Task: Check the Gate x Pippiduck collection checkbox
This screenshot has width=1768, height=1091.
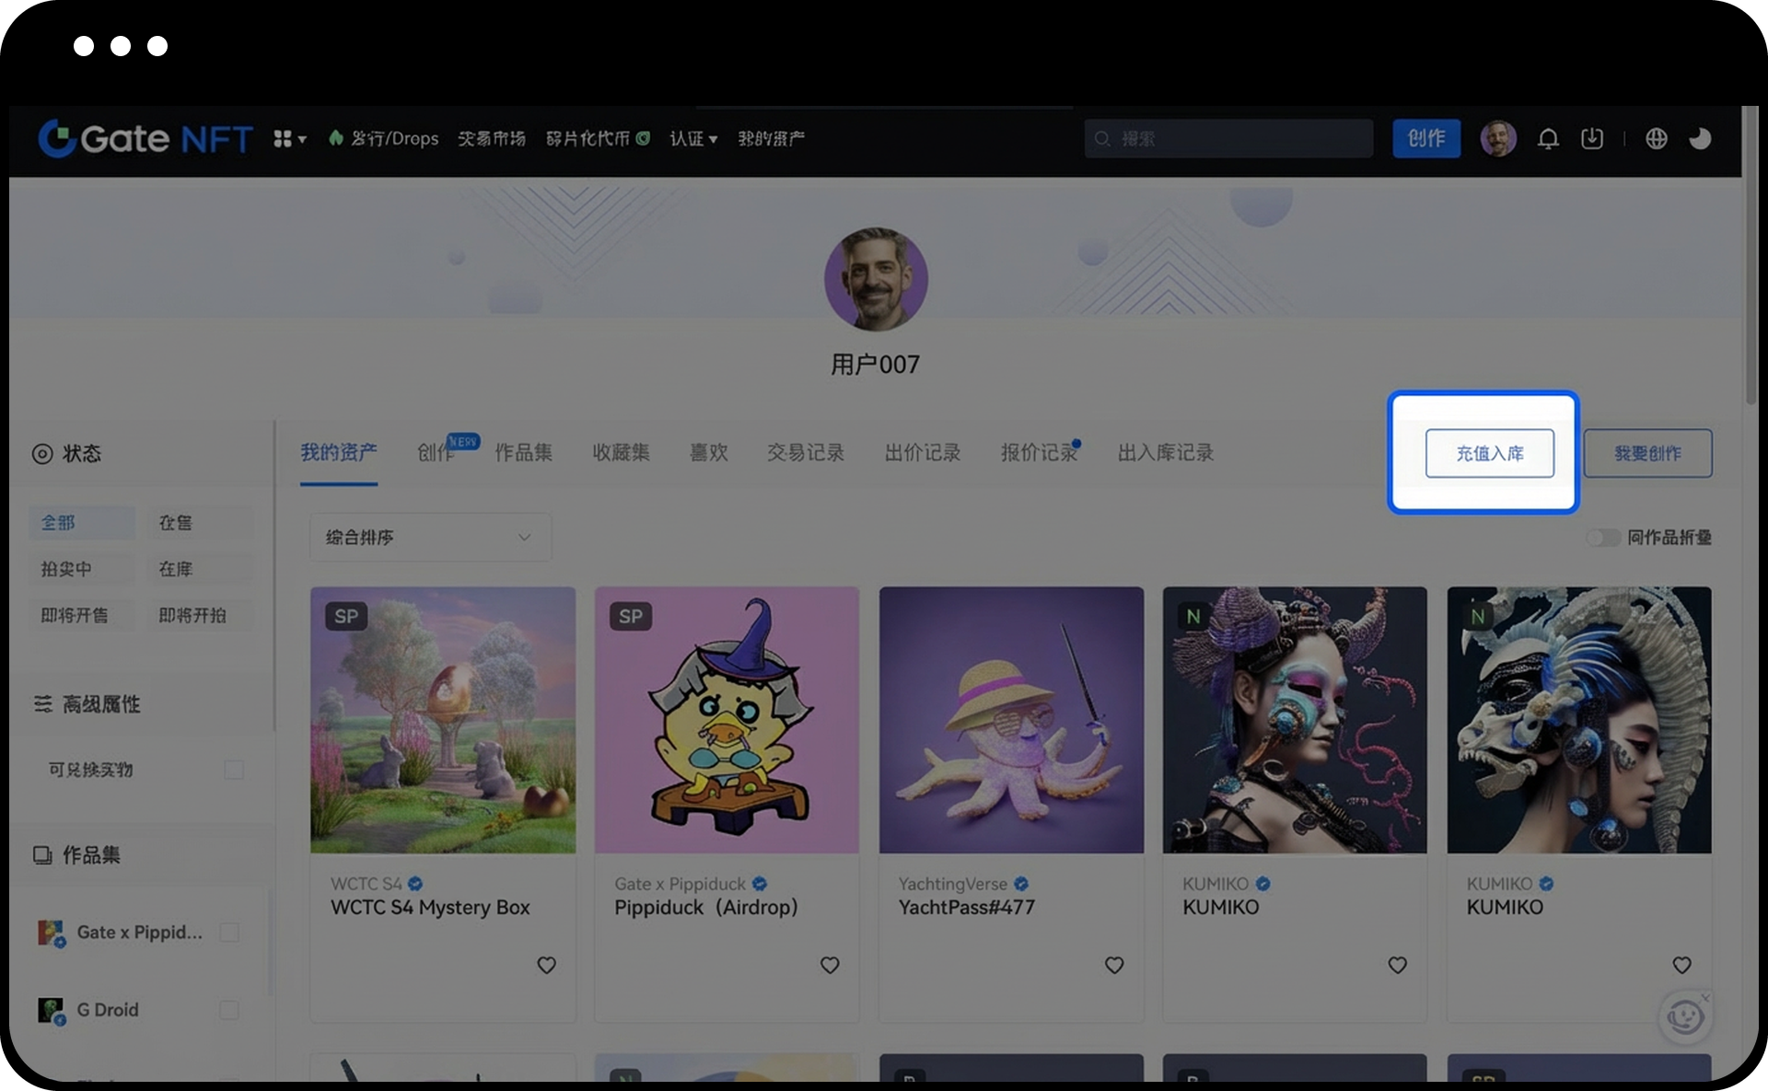Action: (230, 933)
